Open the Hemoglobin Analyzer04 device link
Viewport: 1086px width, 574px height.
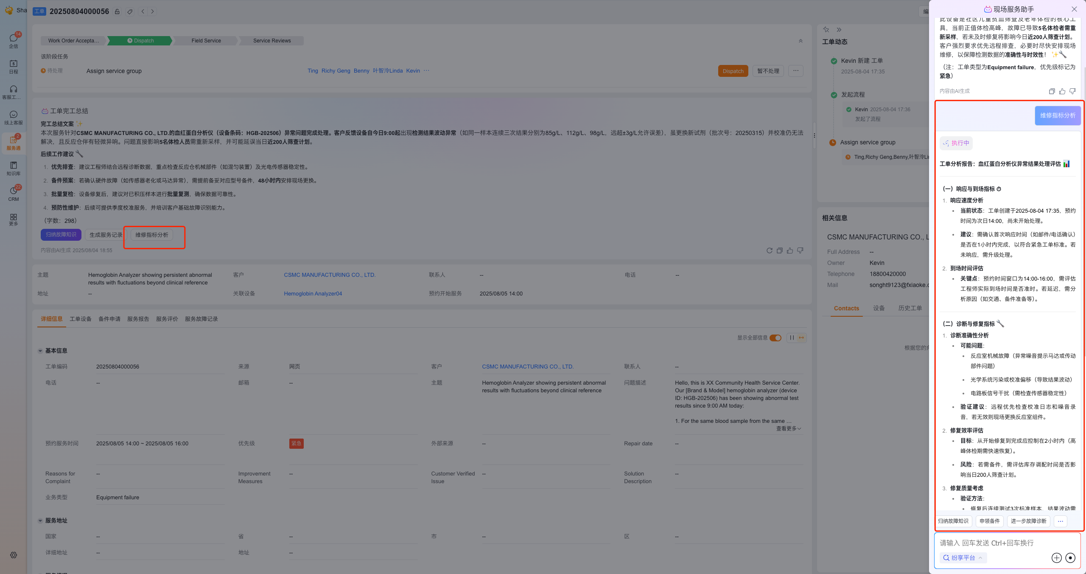313,294
